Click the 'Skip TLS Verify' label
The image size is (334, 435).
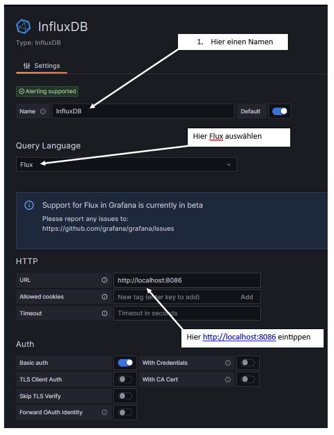point(40,396)
